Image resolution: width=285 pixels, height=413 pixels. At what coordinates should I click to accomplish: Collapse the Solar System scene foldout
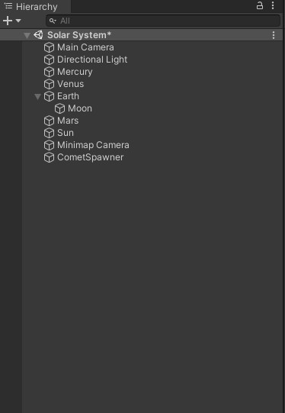(27, 35)
